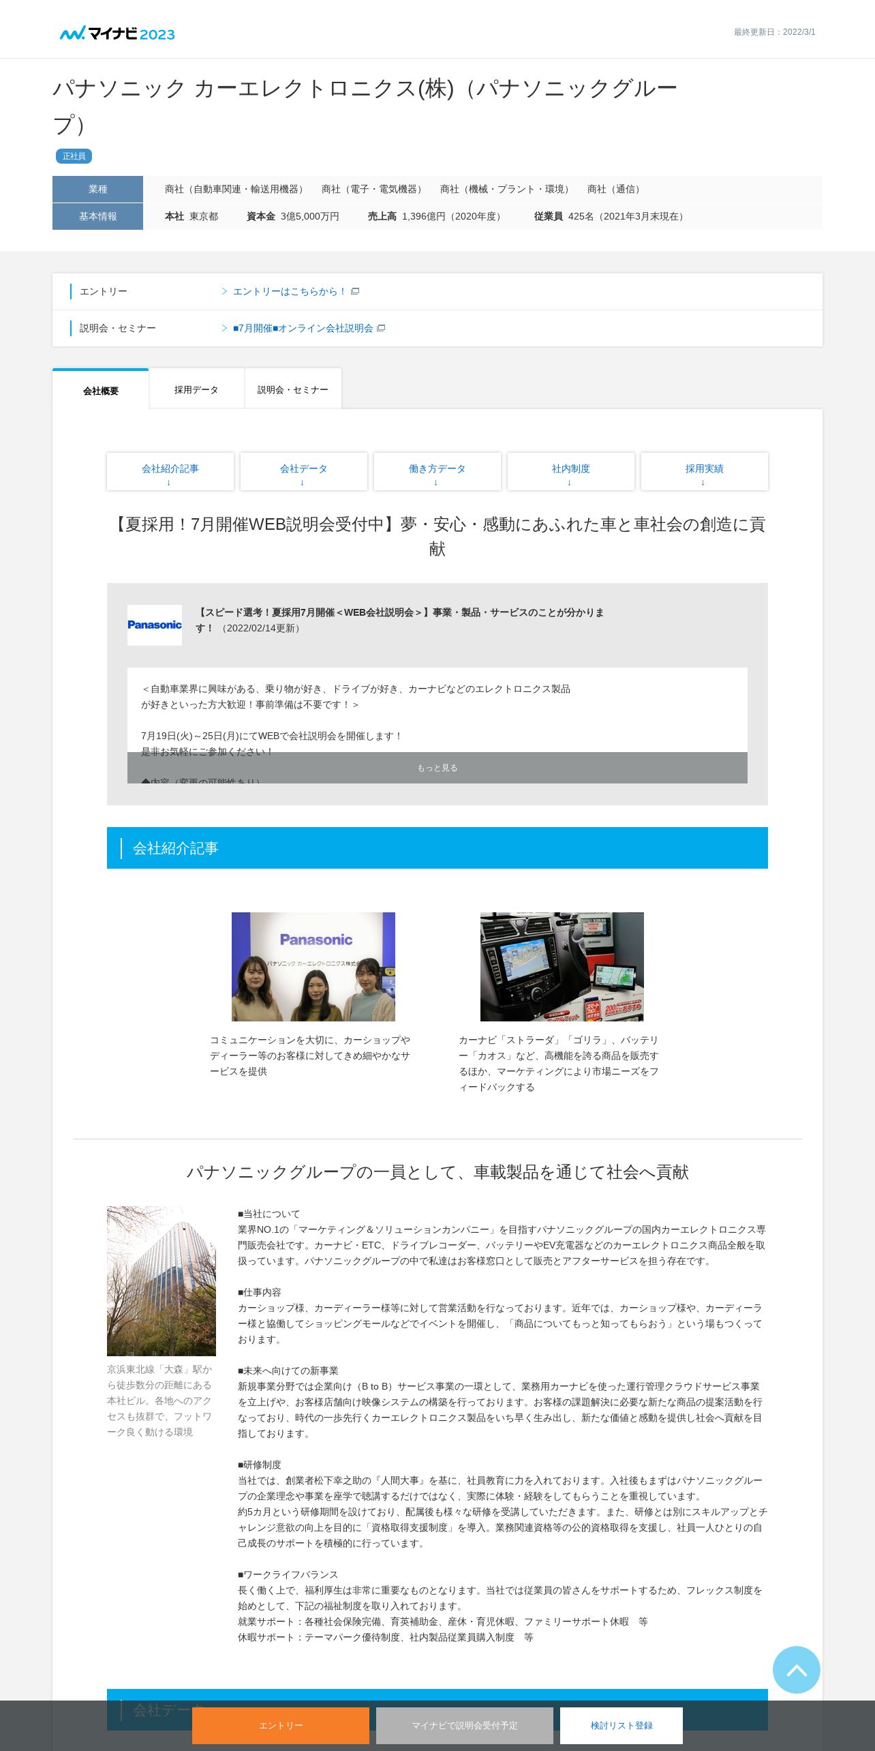Switch to the 採用データ tab
Screen dimensions: 875x1751
click(196, 389)
